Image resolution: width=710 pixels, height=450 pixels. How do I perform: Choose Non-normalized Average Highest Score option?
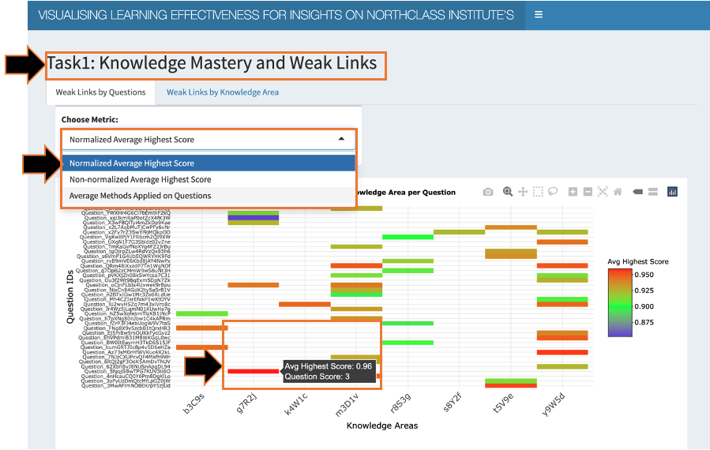tap(140, 179)
